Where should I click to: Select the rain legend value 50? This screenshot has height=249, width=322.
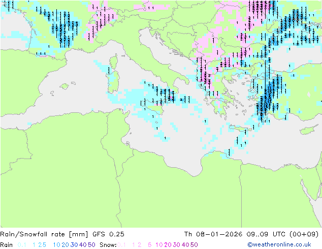(x=91, y=245)
